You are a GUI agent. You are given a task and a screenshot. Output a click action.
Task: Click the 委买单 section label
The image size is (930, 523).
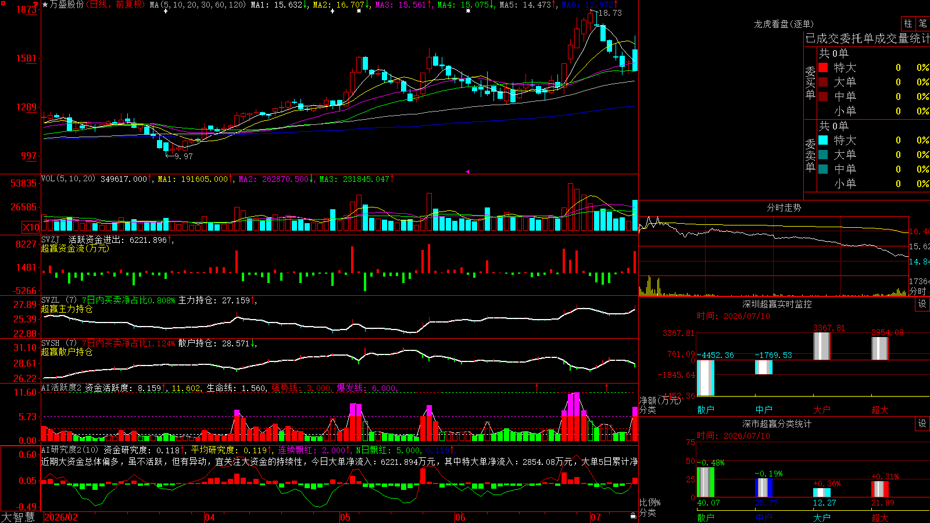point(810,83)
